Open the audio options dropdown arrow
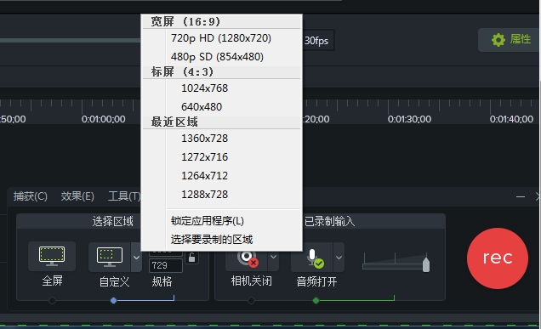 pyautogui.click(x=339, y=258)
